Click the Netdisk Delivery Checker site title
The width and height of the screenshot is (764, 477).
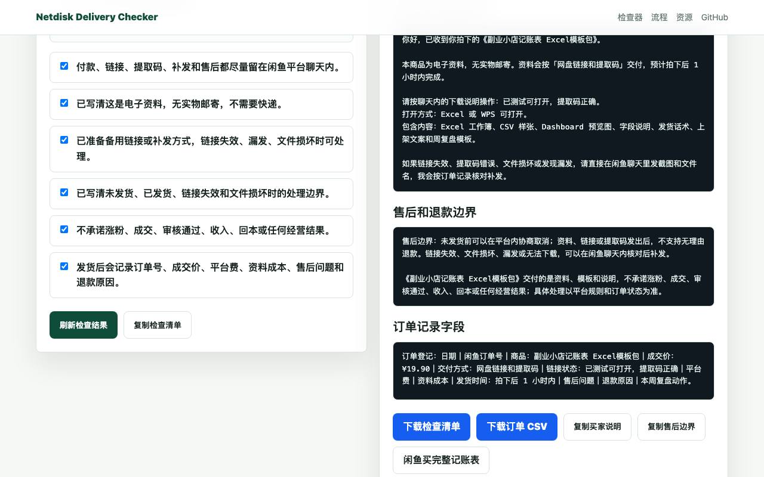click(x=97, y=17)
